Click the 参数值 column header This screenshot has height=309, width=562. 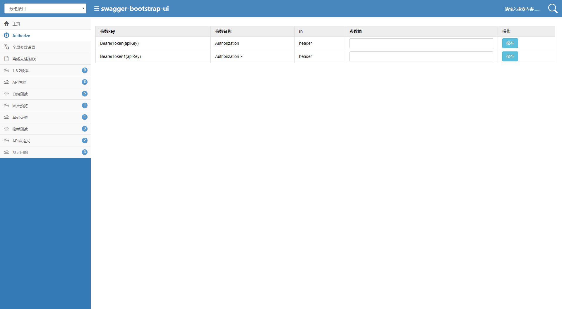[421, 31]
